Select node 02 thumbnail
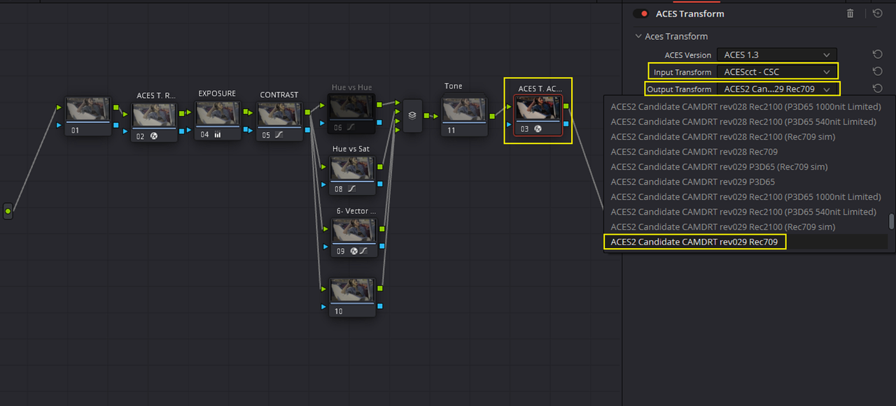Image resolution: width=896 pixels, height=406 pixels. [x=154, y=115]
